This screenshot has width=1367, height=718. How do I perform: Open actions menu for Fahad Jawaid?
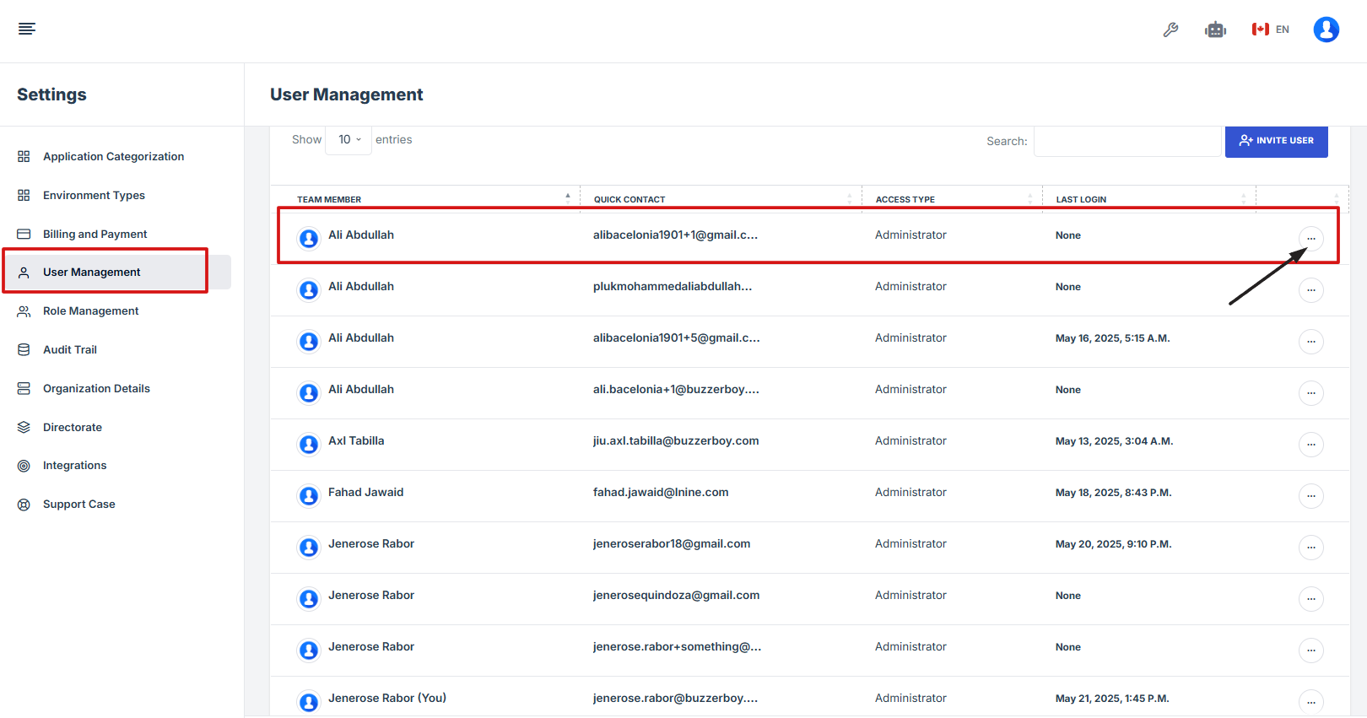[x=1310, y=496]
